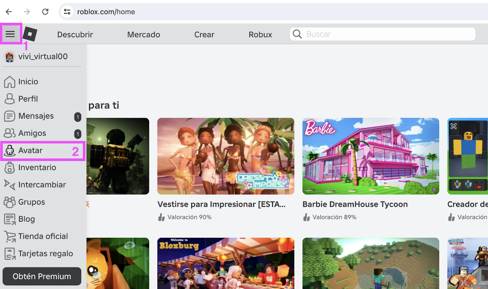Click the Perfil person icon
Image resolution: width=488 pixels, height=289 pixels.
pyautogui.click(x=9, y=99)
